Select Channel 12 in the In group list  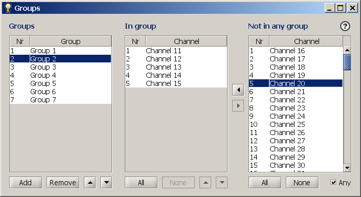click(176, 59)
